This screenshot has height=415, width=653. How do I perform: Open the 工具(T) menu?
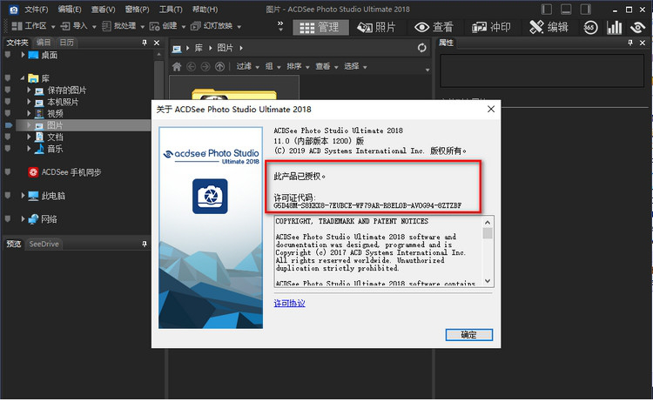pyautogui.click(x=171, y=10)
